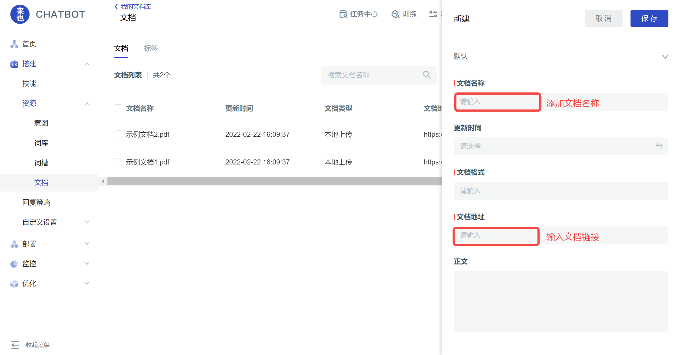Select 文档 in the sidebar

41,183
